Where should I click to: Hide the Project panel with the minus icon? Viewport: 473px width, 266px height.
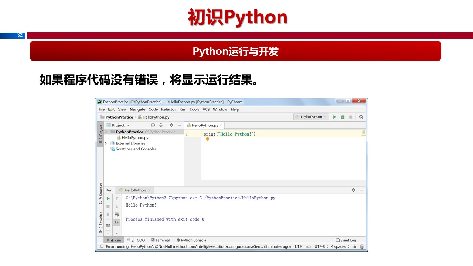click(x=180, y=125)
